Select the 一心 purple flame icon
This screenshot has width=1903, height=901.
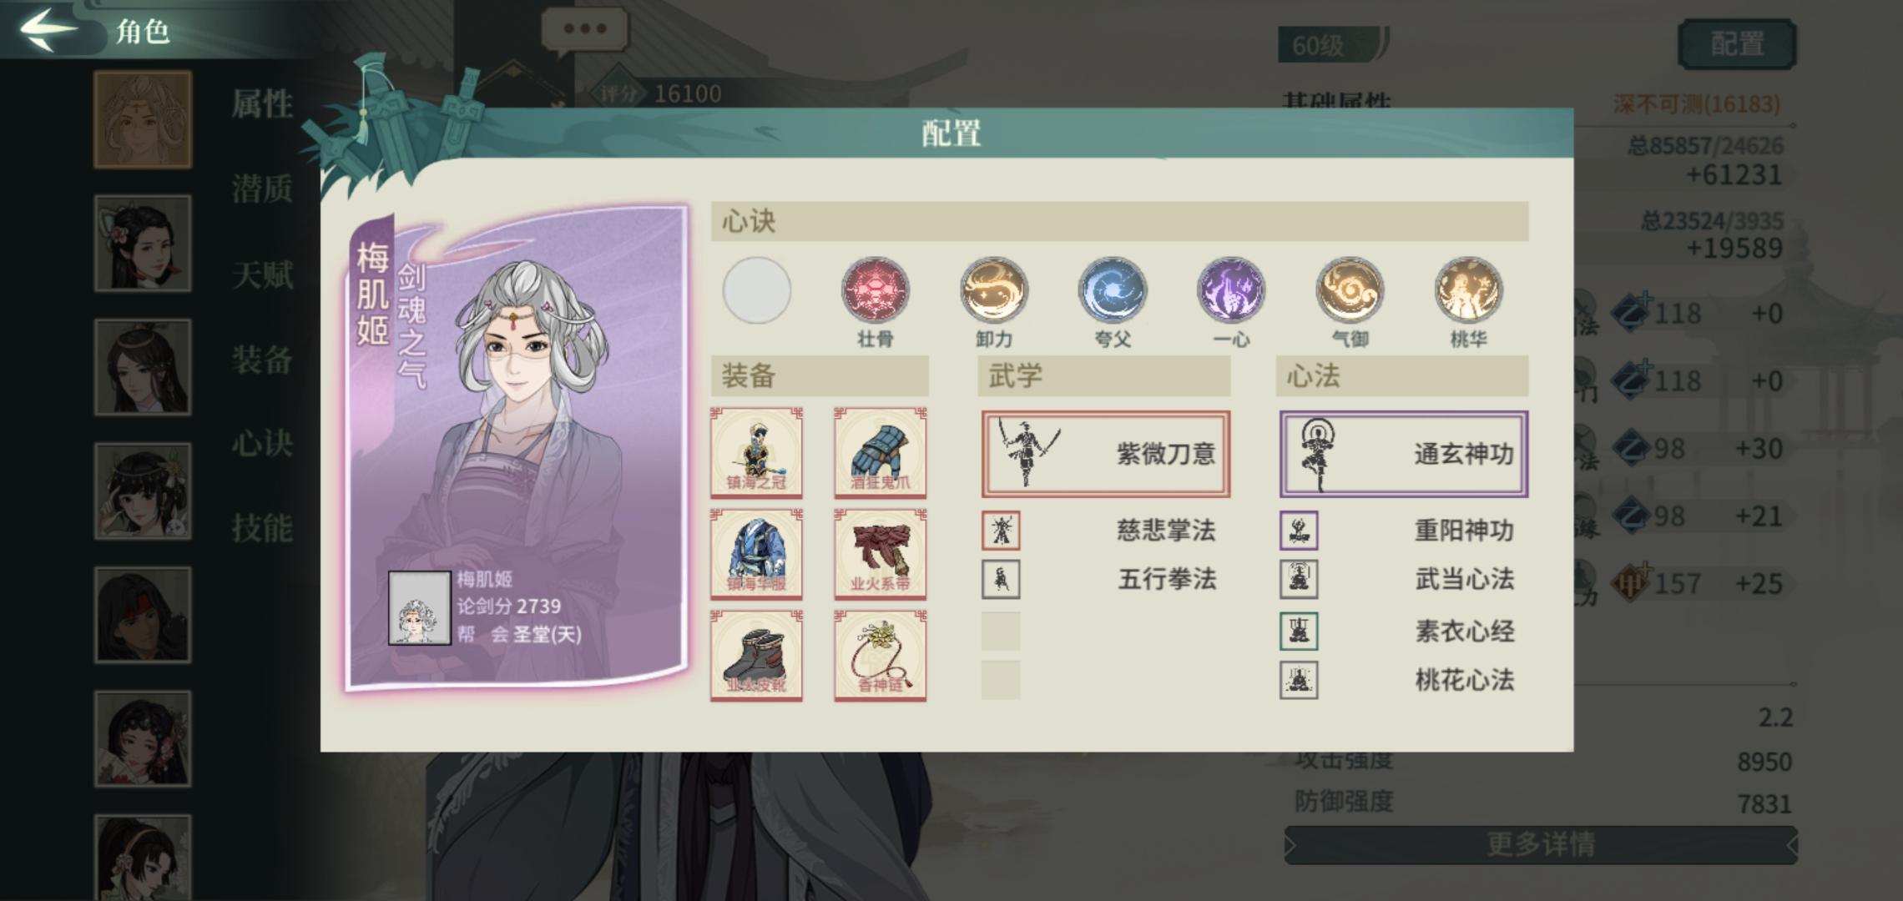1230,290
